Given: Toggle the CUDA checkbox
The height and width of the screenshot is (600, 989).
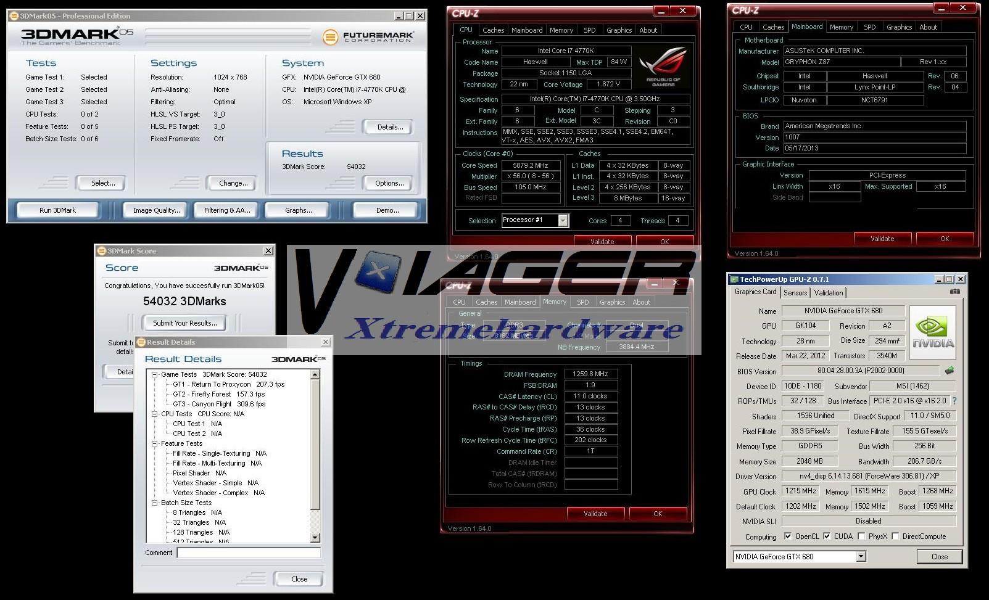Looking at the screenshot, I should coord(827,536).
